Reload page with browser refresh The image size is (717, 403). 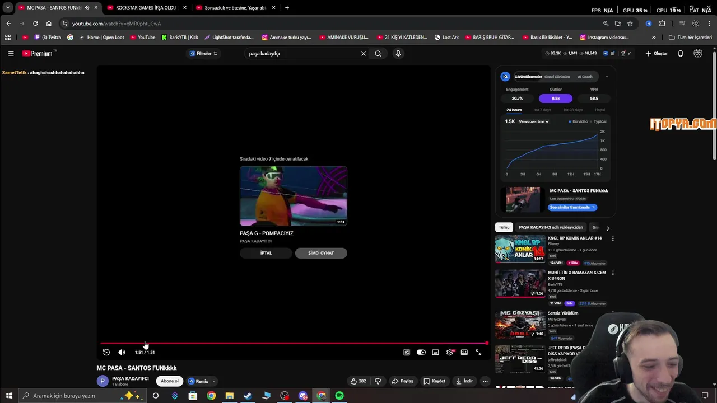35,24
